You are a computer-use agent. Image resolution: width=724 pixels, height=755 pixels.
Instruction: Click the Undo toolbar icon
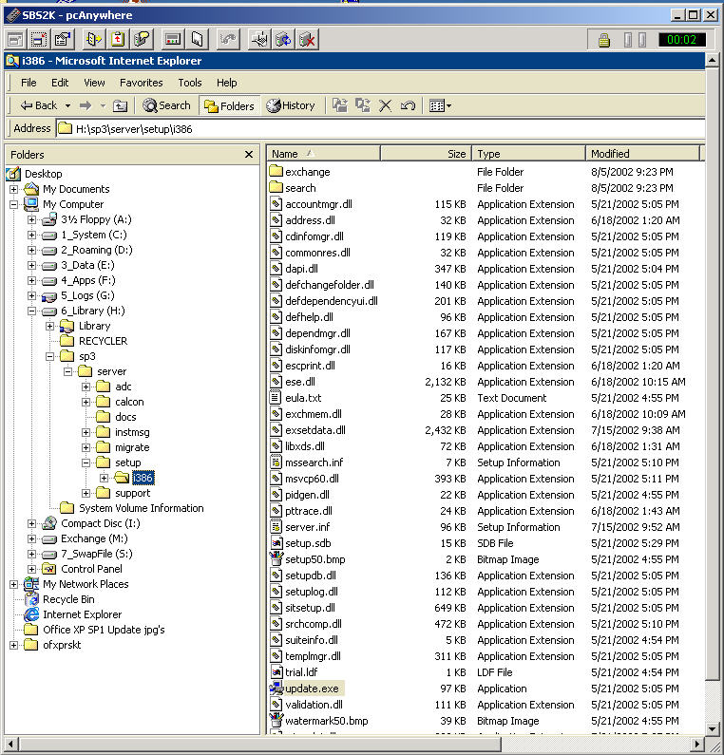click(408, 105)
